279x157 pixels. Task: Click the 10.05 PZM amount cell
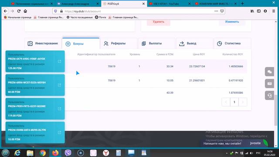pos(170,80)
